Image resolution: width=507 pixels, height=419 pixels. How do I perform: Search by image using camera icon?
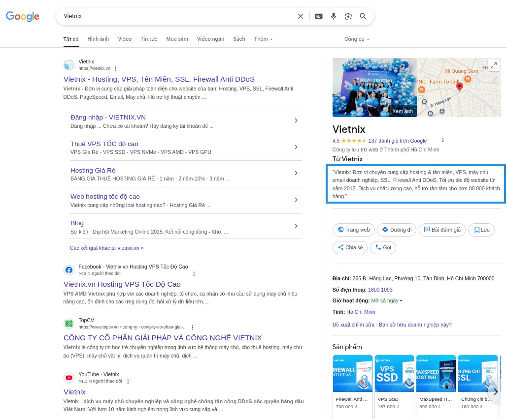[x=348, y=16]
